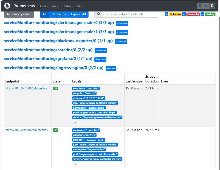Open endpoint http://10.0.0.61:10254/metrics
Image resolution: width=220 pixels, height=170 pixels.
pyautogui.click(x=26, y=88)
